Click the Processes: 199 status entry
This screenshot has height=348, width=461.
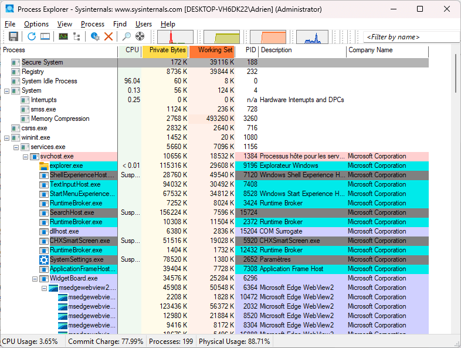pyautogui.click(x=171, y=342)
